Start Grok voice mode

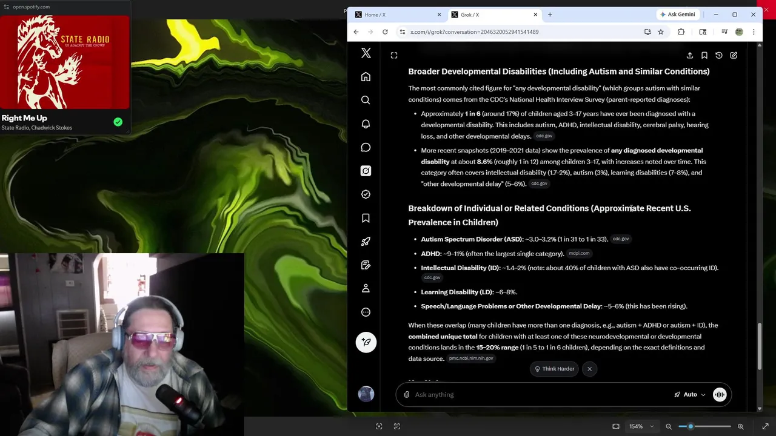click(720, 395)
